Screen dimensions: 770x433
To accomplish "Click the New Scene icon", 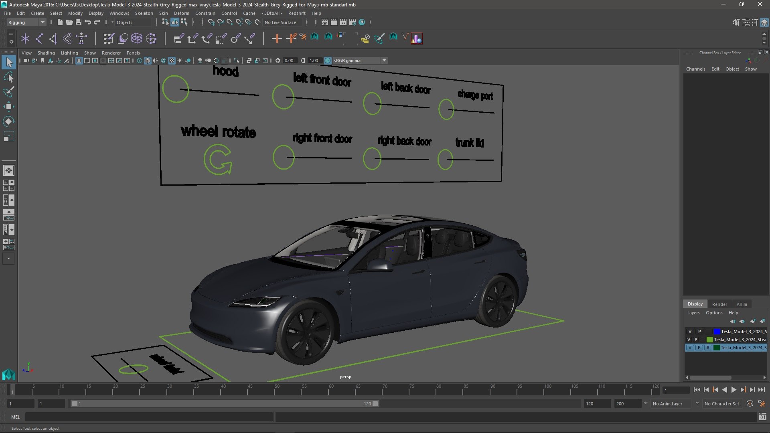I will [60, 22].
